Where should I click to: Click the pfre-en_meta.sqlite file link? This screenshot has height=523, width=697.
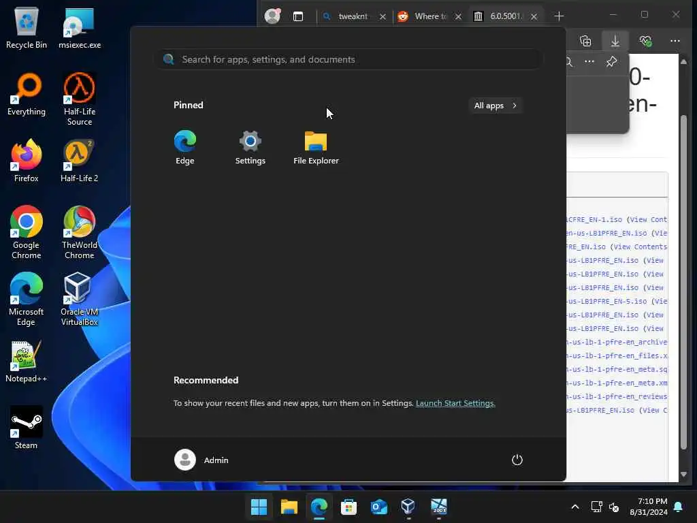pyautogui.click(x=617, y=369)
